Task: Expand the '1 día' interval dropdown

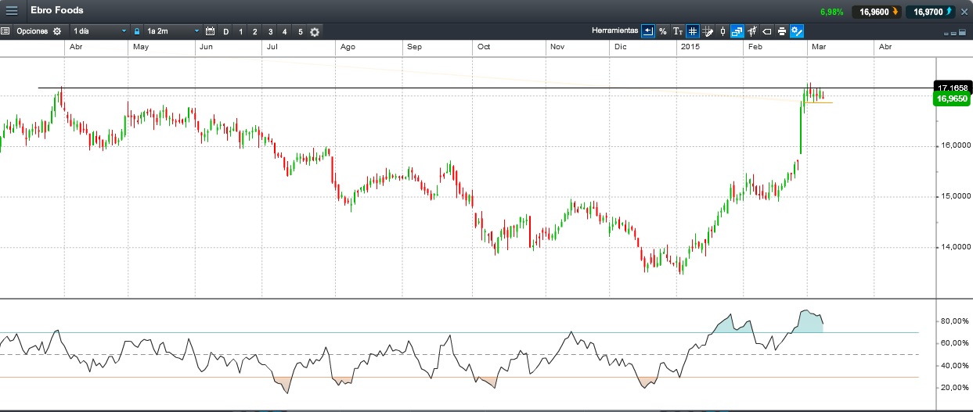Action: tap(99, 31)
